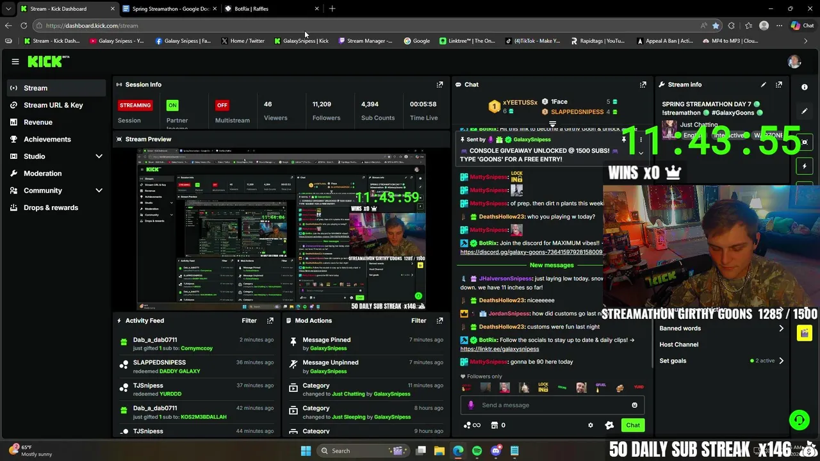Open the Activity Feed Filter

click(x=249, y=321)
